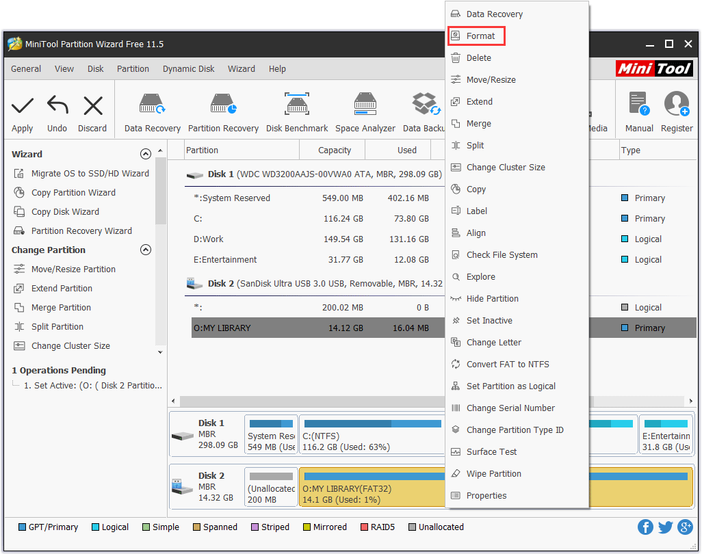Open the Manual help icon

tap(639, 113)
